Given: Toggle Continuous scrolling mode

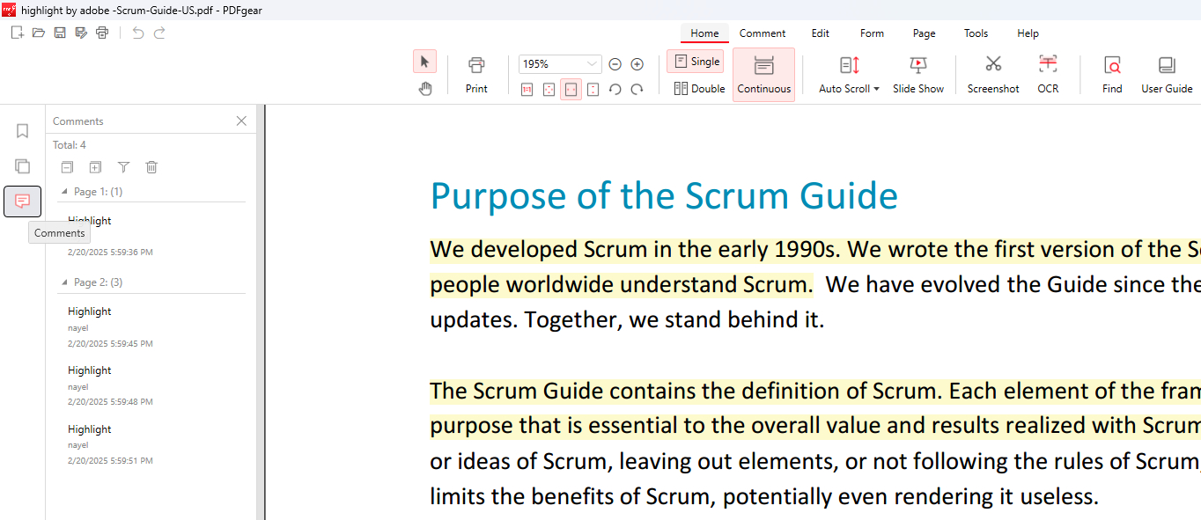Looking at the screenshot, I should coord(763,75).
